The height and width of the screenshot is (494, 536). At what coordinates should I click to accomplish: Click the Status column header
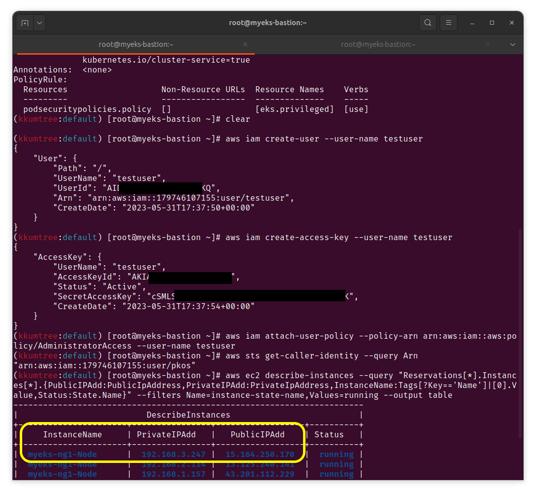pos(329,435)
